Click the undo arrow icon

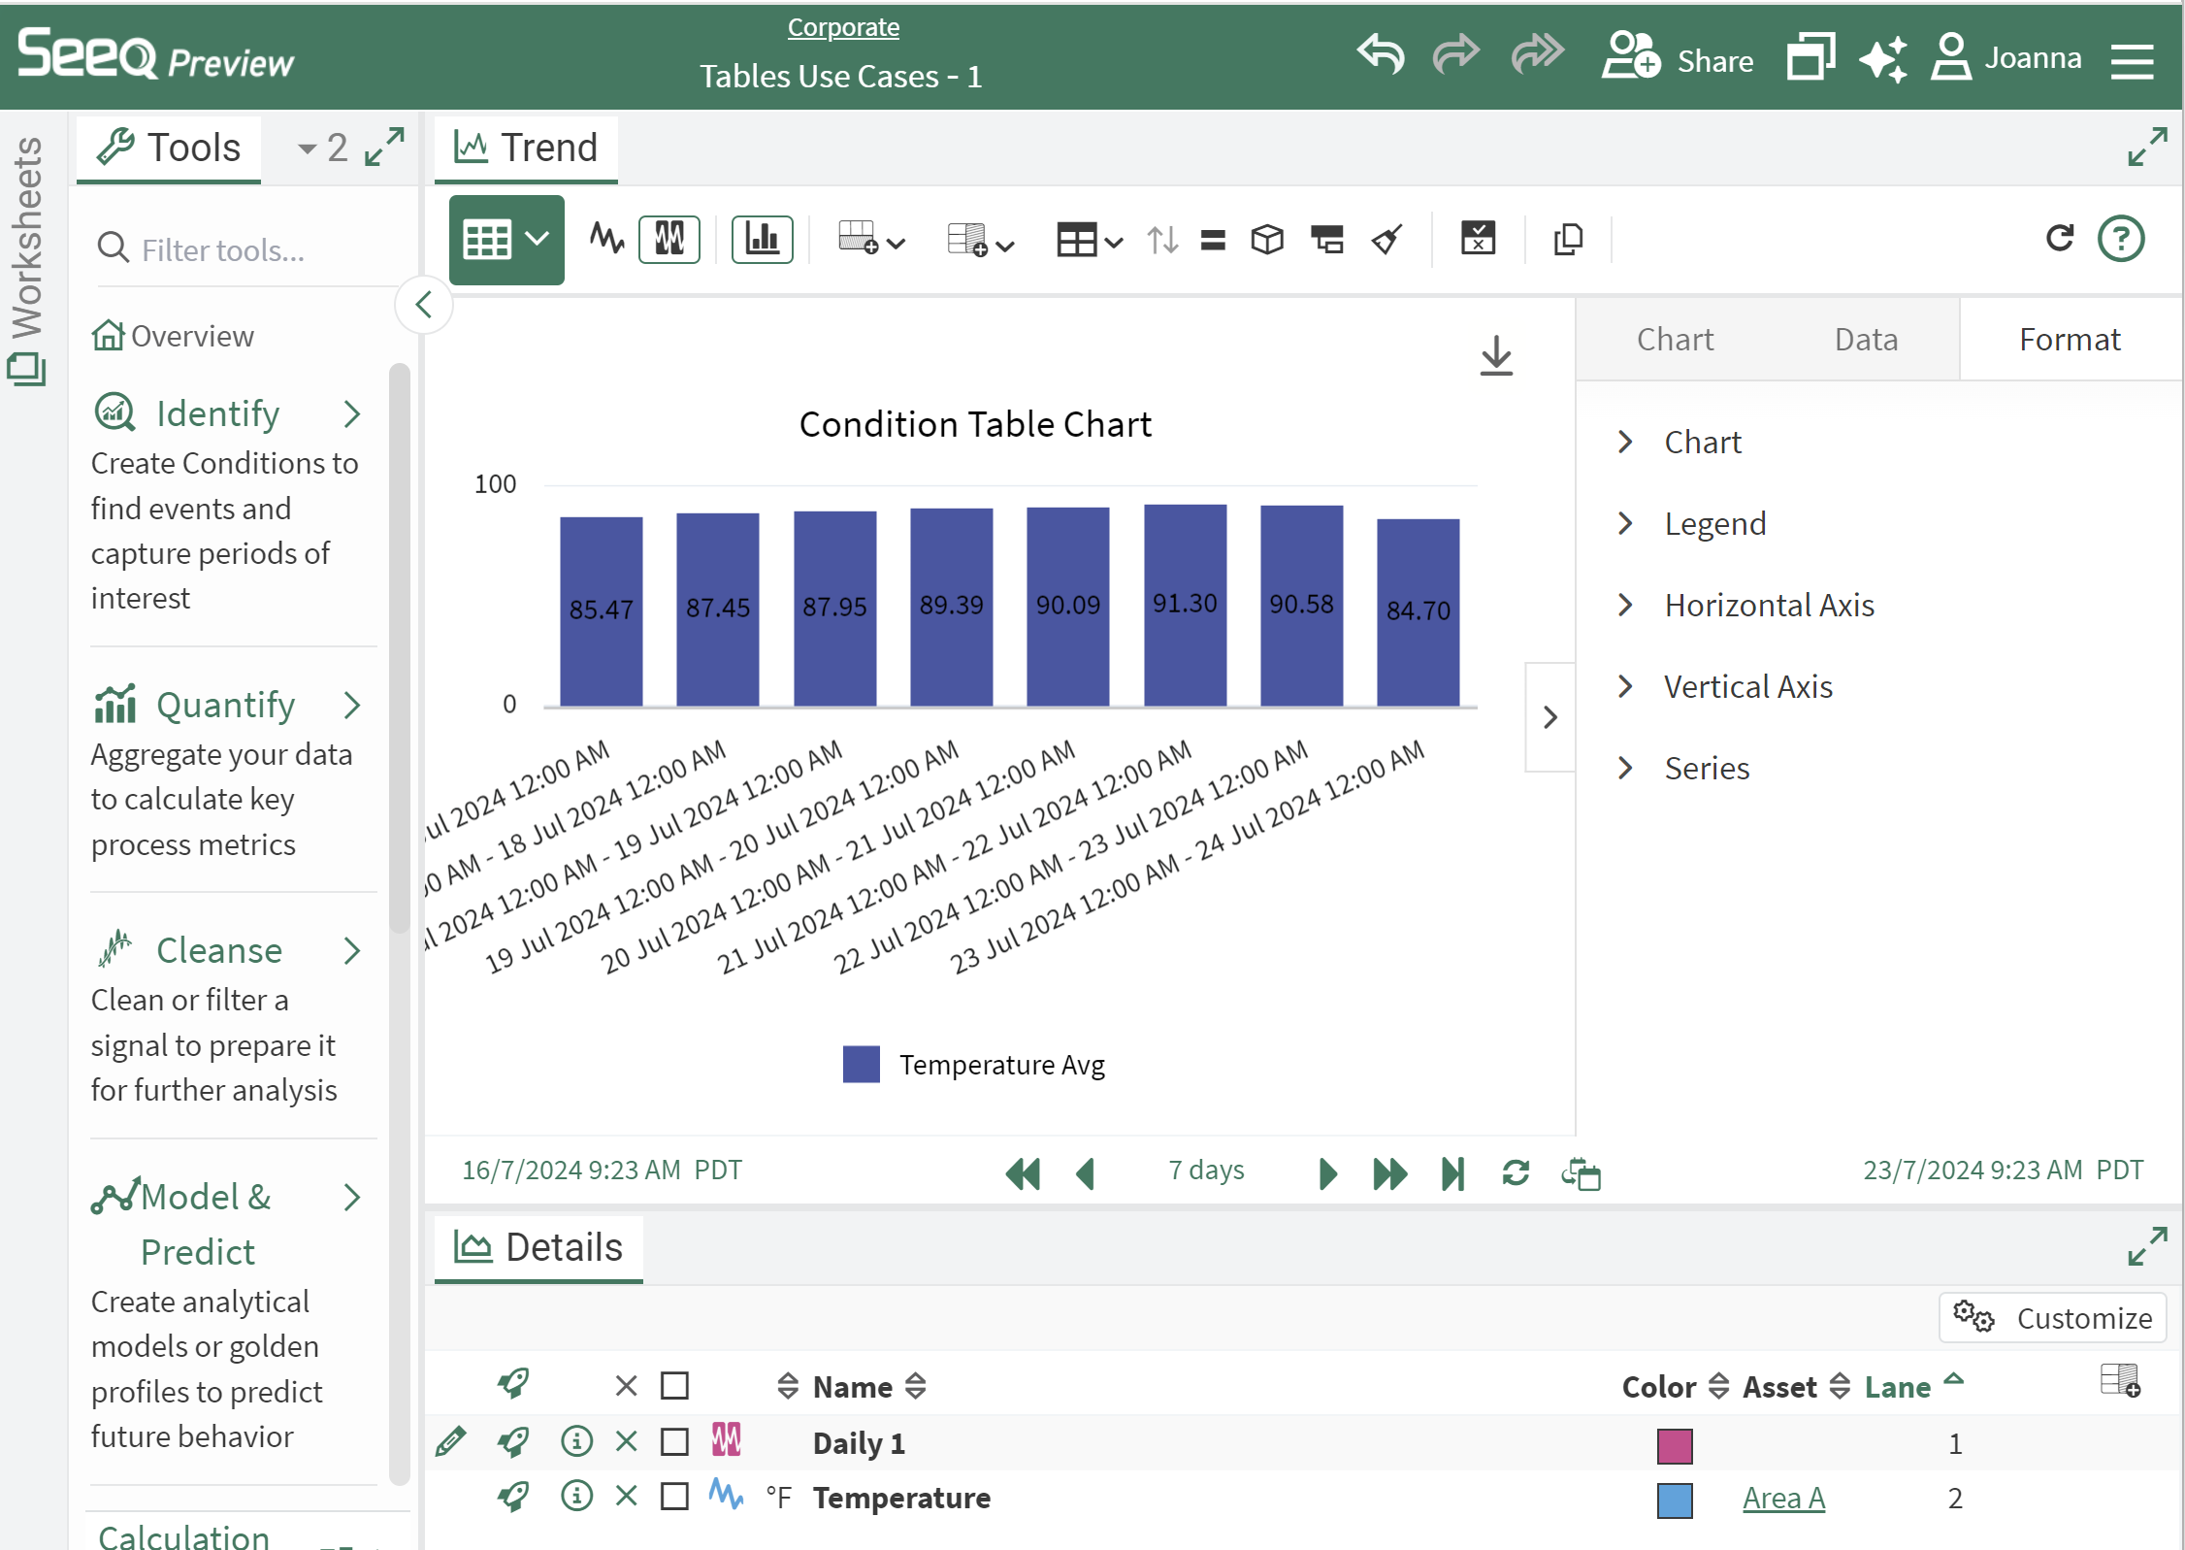coord(1380,55)
